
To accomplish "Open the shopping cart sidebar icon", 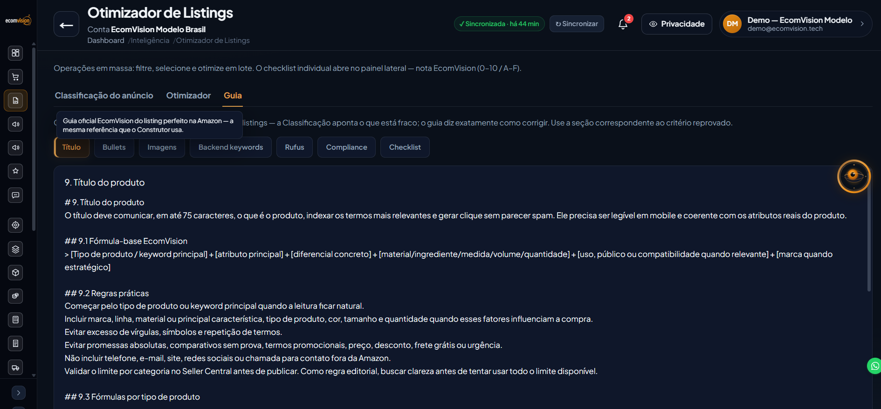I will point(15,76).
